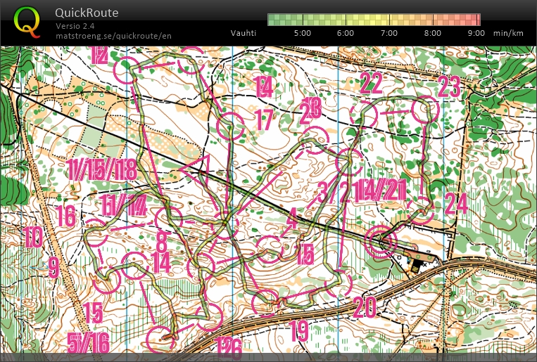Select the control circle next to label 22
Image resolution: width=537 pixels, height=362 pixels.
[364, 113]
